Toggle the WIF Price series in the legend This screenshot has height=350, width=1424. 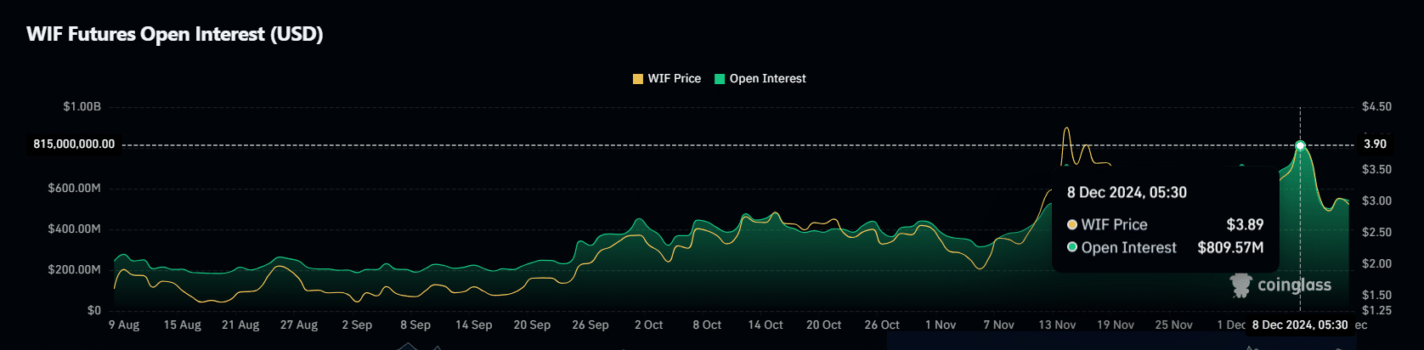point(667,78)
